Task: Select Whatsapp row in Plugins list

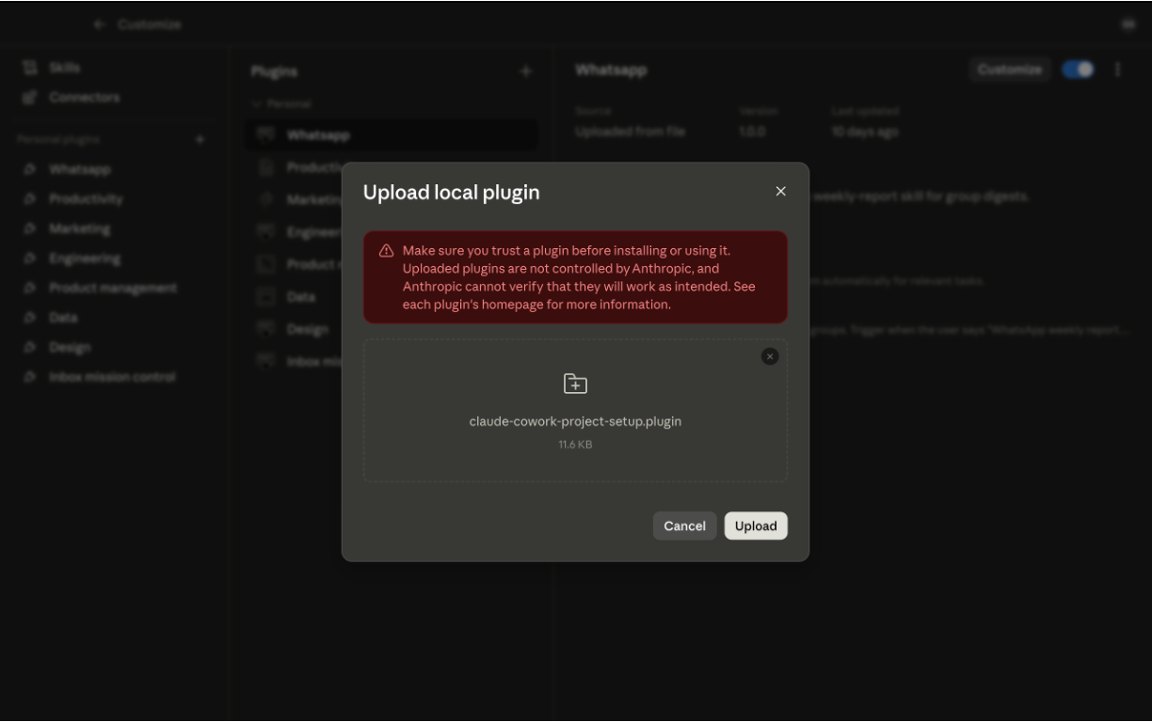Action: [x=392, y=135]
